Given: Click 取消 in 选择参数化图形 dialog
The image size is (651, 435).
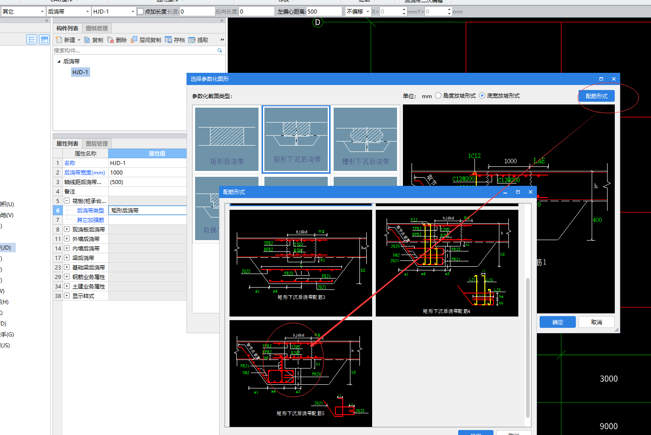Looking at the screenshot, I should pyautogui.click(x=597, y=322).
